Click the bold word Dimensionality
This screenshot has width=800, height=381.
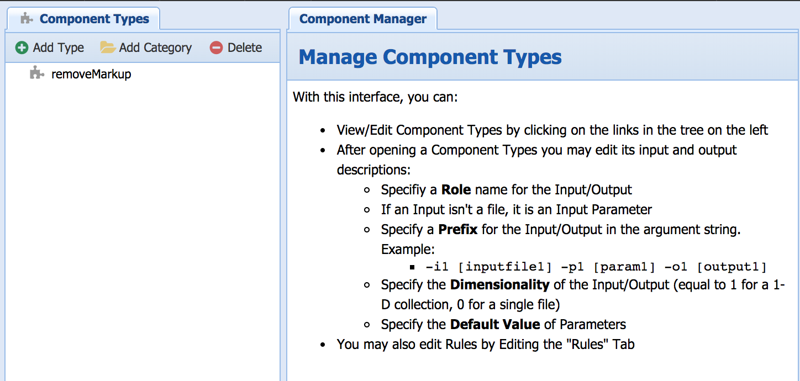click(x=499, y=285)
